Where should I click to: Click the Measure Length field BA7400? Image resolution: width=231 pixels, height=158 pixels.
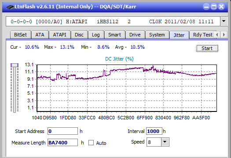click(62, 143)
